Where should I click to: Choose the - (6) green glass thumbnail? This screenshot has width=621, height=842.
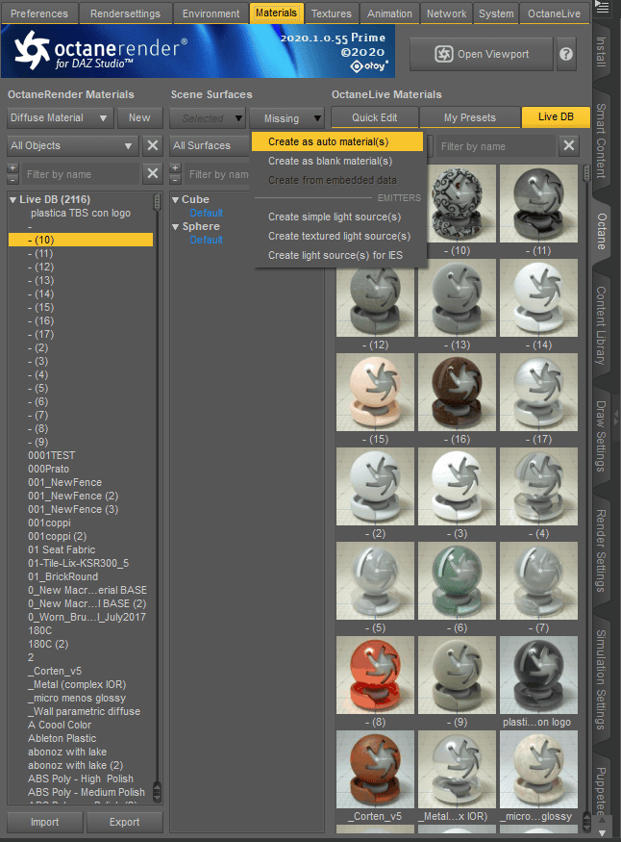point(457,580)
